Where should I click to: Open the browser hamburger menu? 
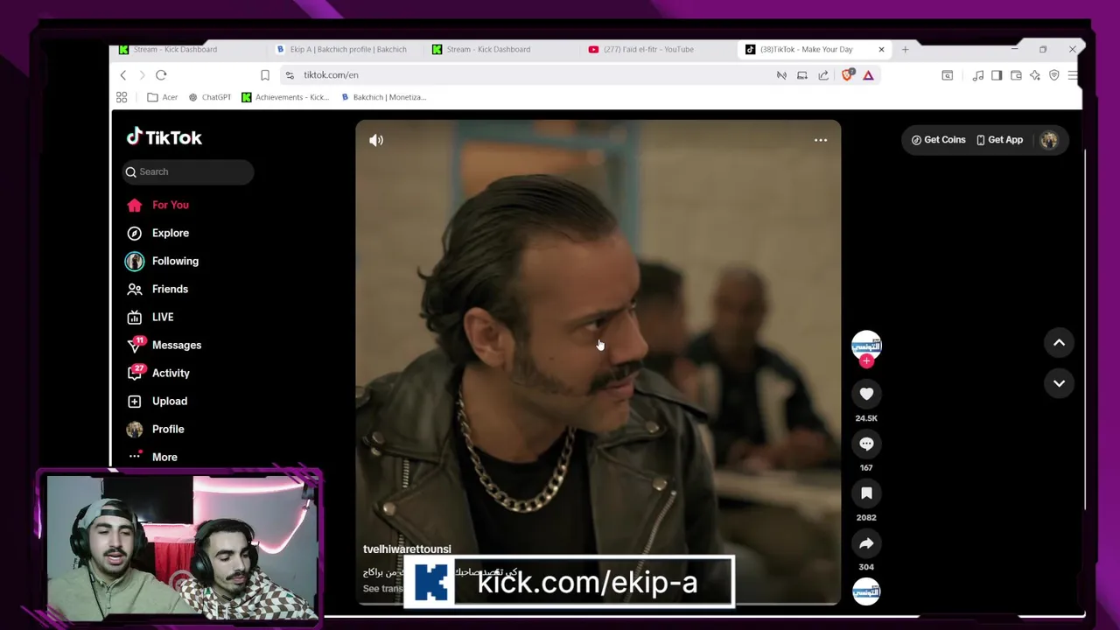pos(1073,75)
